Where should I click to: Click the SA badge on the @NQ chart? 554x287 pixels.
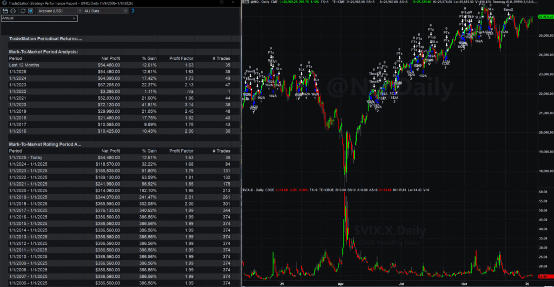[x=245, y=3]
